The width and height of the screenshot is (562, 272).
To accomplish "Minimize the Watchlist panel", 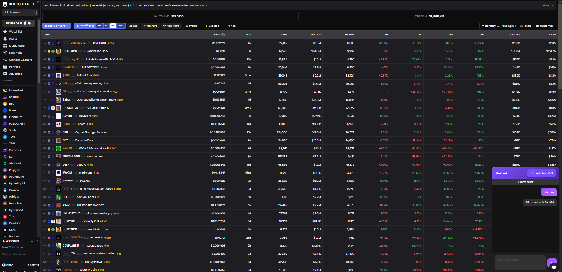I will [32, 241].
